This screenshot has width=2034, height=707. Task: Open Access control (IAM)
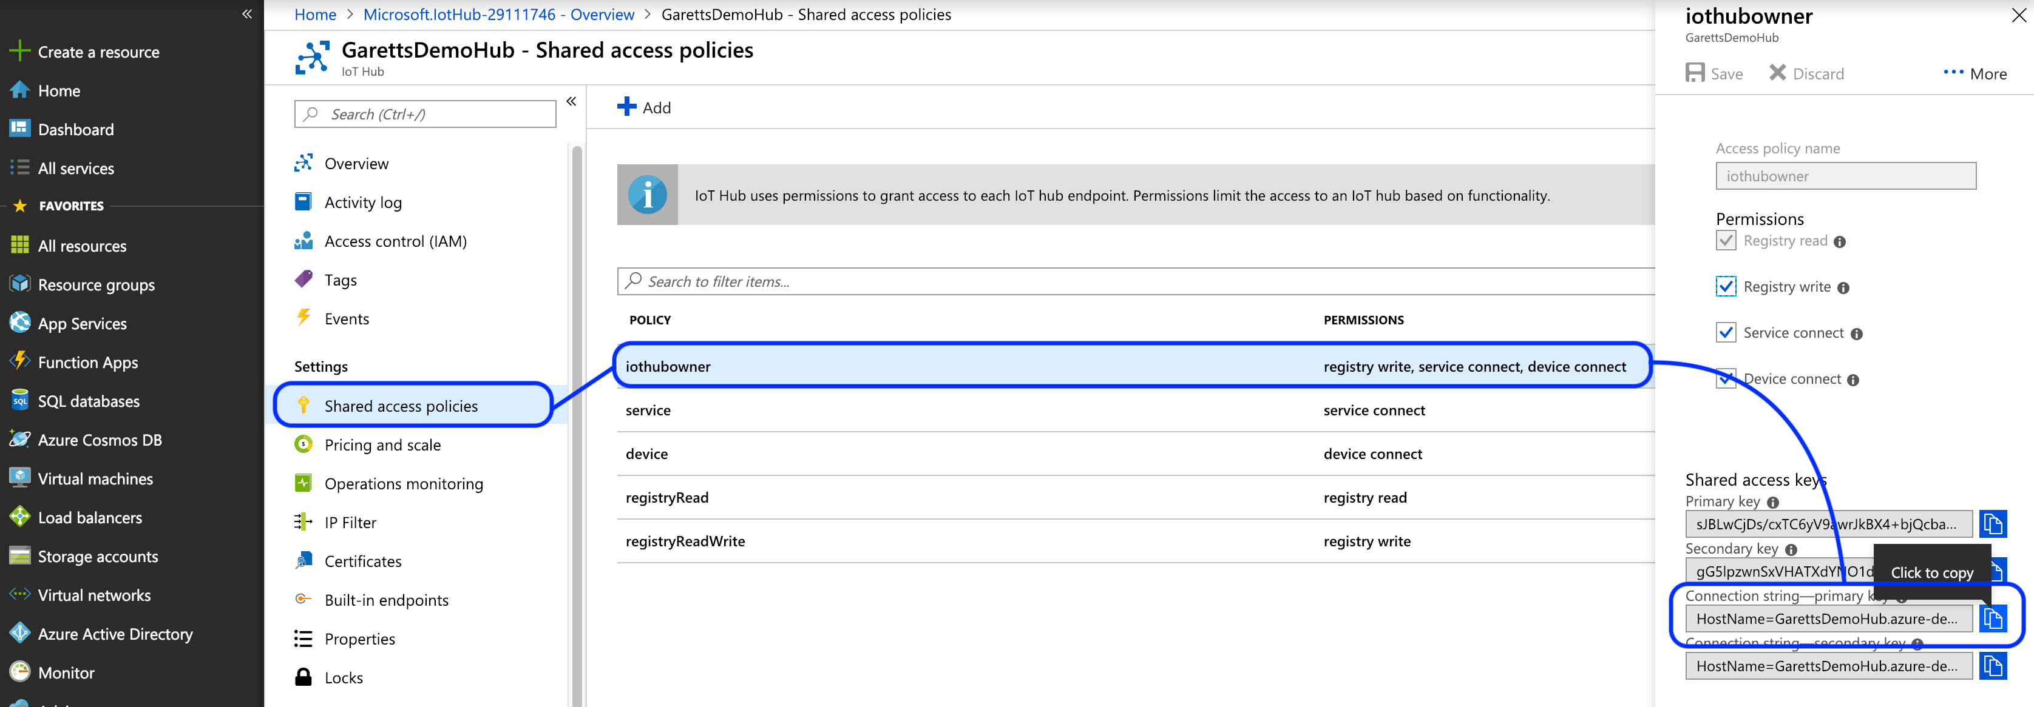(x=395, y=241)
